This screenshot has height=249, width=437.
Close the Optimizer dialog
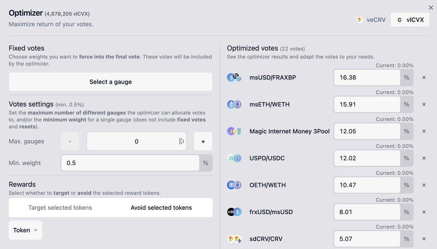pos(431,8)
